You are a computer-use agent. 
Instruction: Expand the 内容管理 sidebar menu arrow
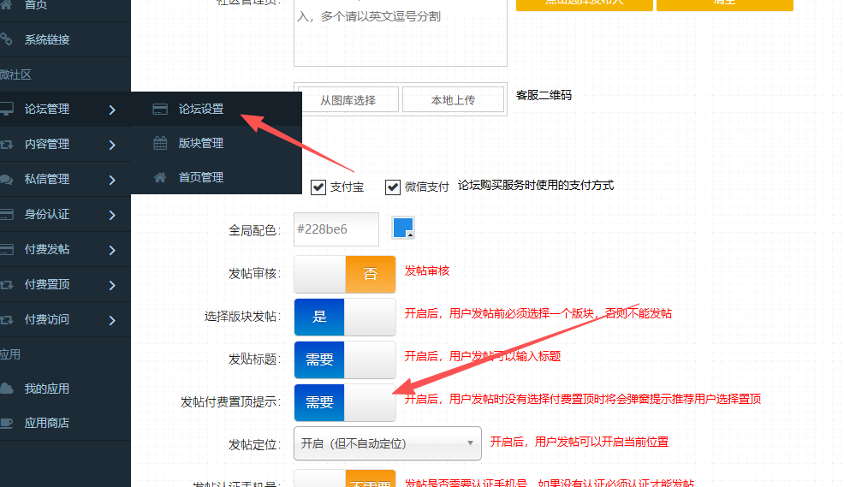112,145
